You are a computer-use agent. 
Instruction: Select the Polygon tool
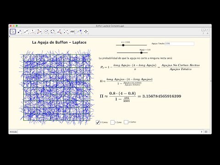pos(39,32)
